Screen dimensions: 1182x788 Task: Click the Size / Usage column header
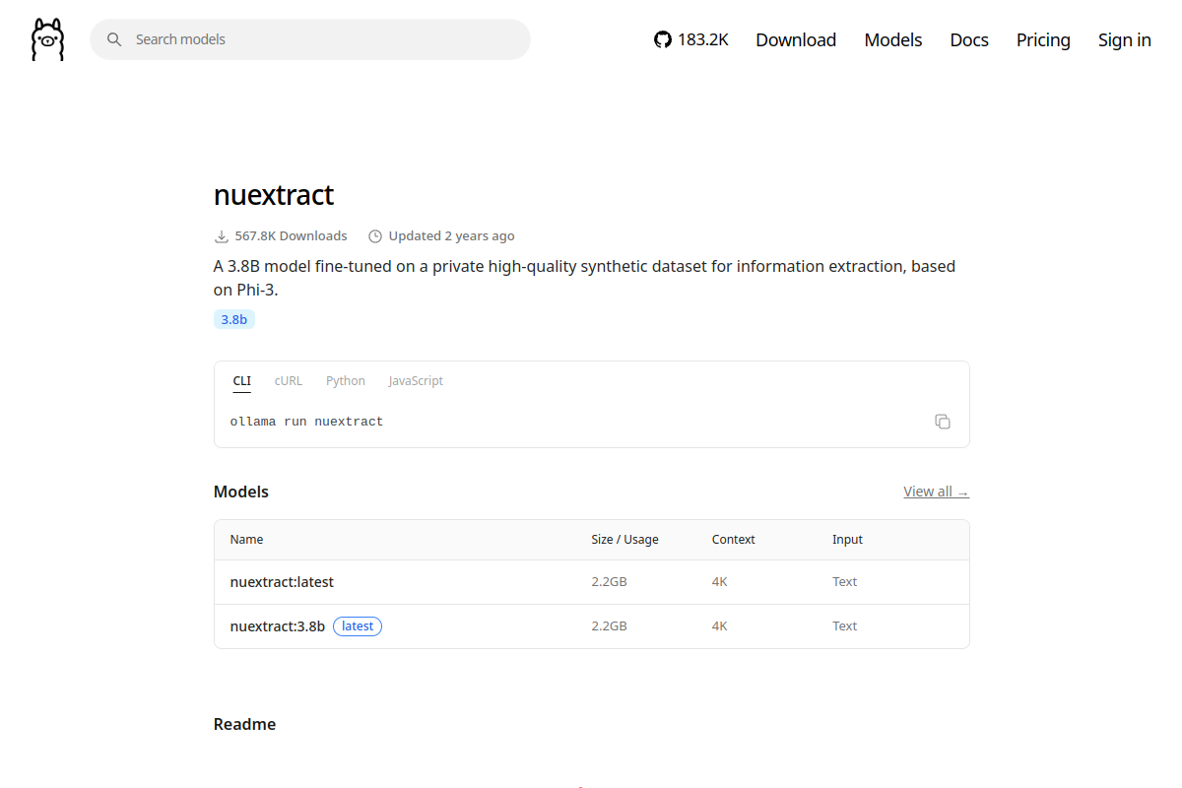tap(624, 540)
